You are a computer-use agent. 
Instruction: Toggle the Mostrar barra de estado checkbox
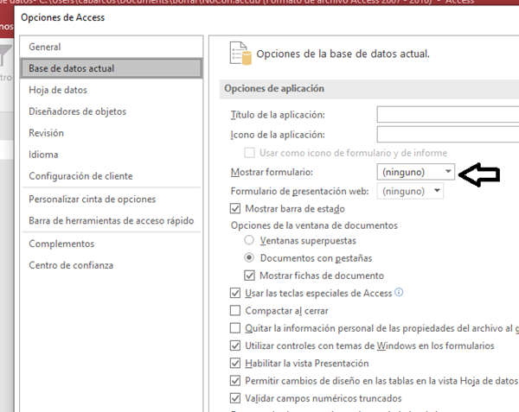pyautogui.click(x=235, y=208)
